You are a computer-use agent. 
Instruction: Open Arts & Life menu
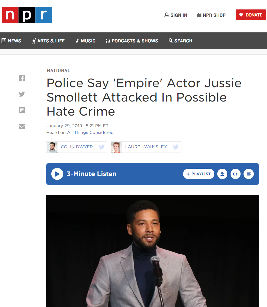pos(48,41)
